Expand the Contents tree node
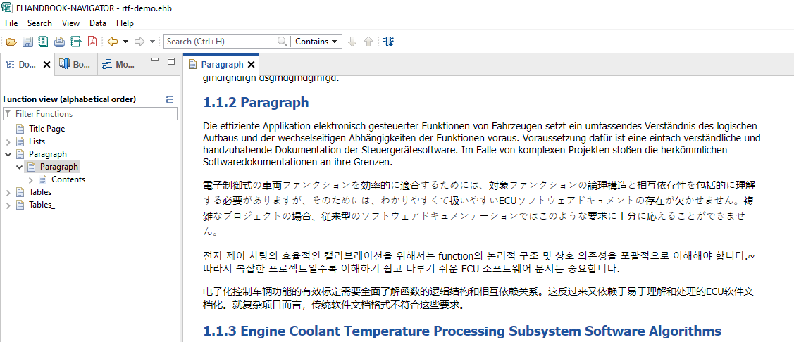Screen dimensions: 794x342 click(31, 179)
